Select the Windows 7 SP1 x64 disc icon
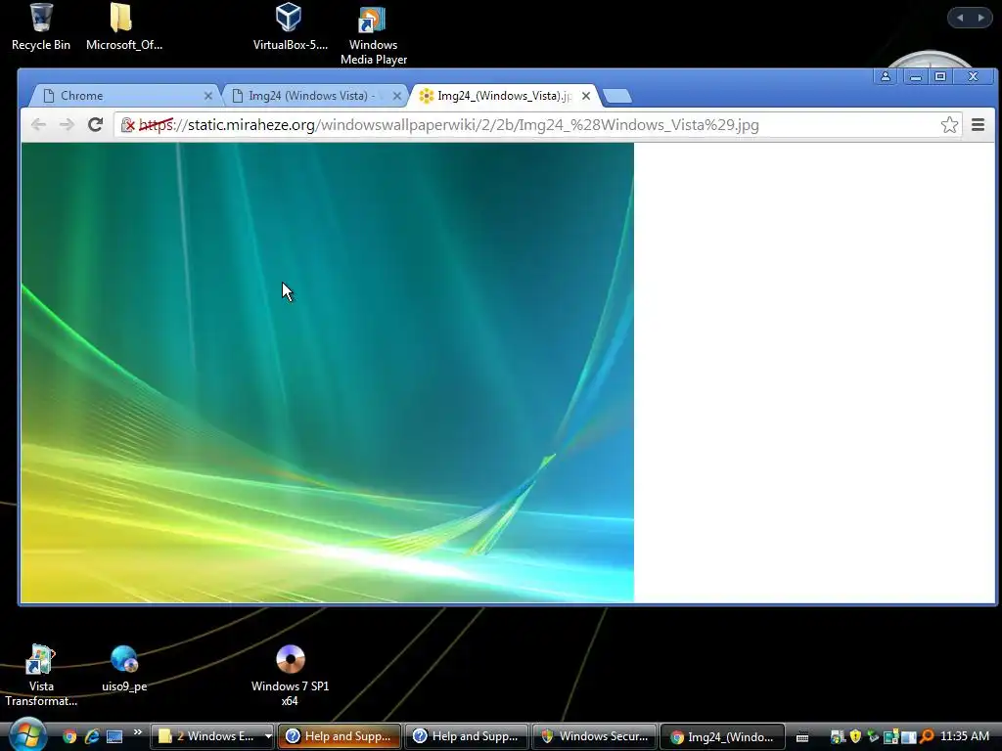This screenshot has width=1002, height=751. click(290, 676)
